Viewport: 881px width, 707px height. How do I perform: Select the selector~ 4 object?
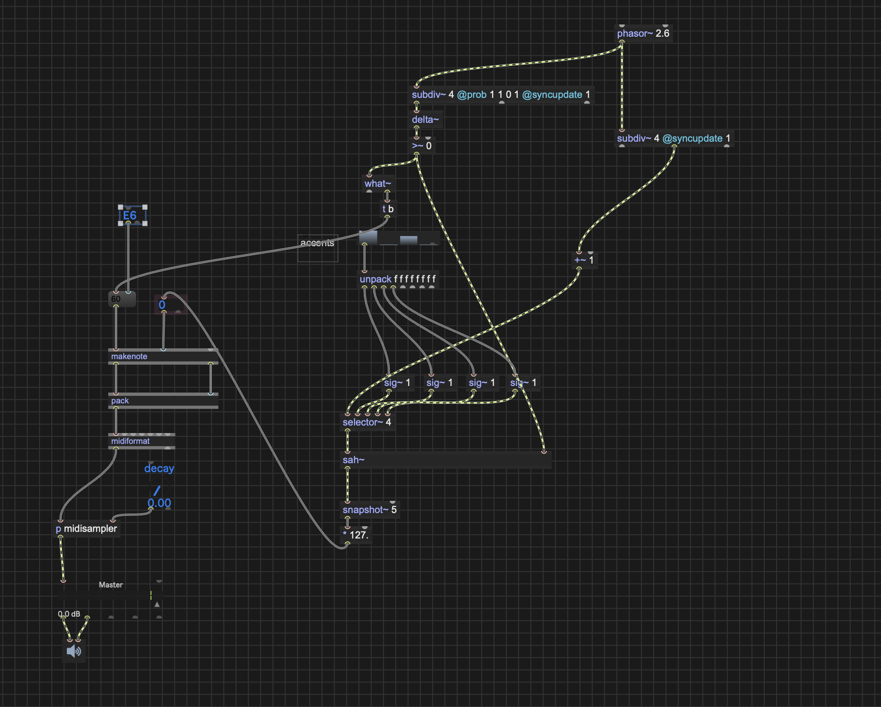pyautogui.click(x=367, y=422)
